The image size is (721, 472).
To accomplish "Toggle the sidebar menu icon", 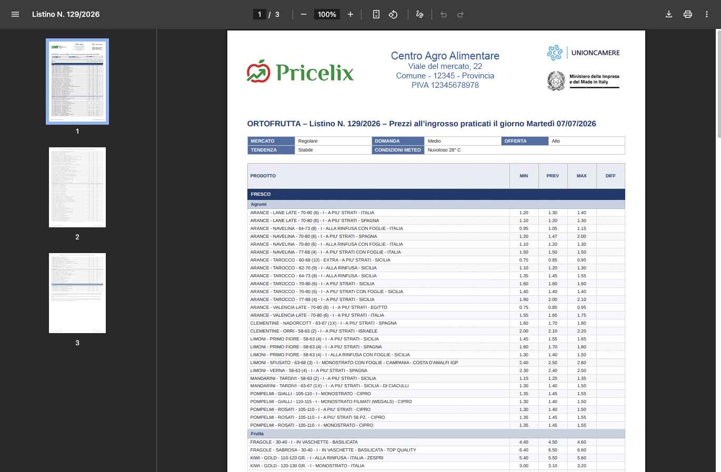I will tap(15, 14).
